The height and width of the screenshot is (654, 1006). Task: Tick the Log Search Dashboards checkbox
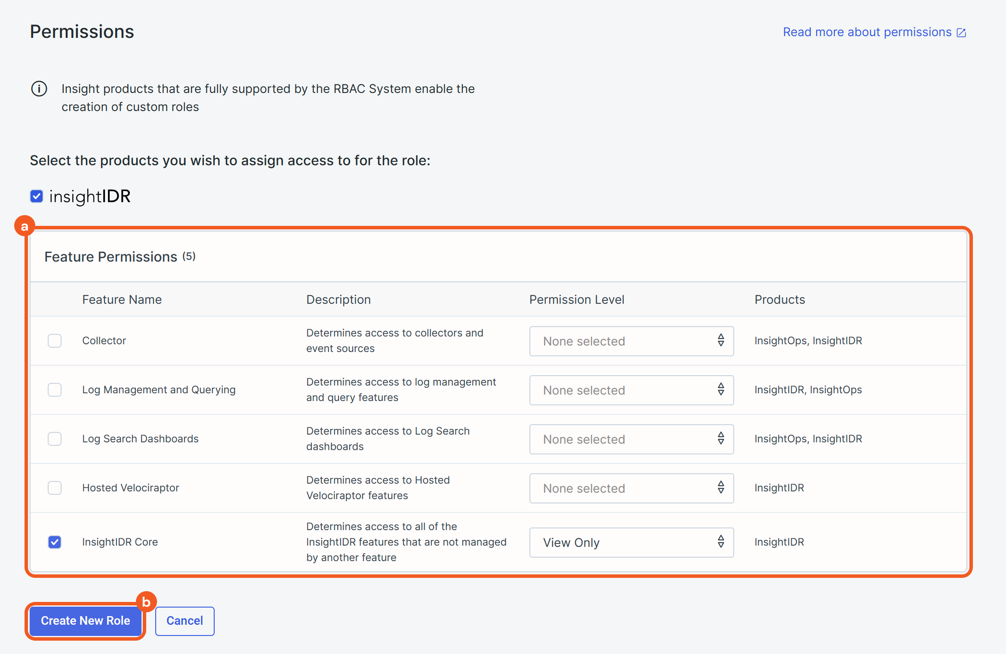55,438
